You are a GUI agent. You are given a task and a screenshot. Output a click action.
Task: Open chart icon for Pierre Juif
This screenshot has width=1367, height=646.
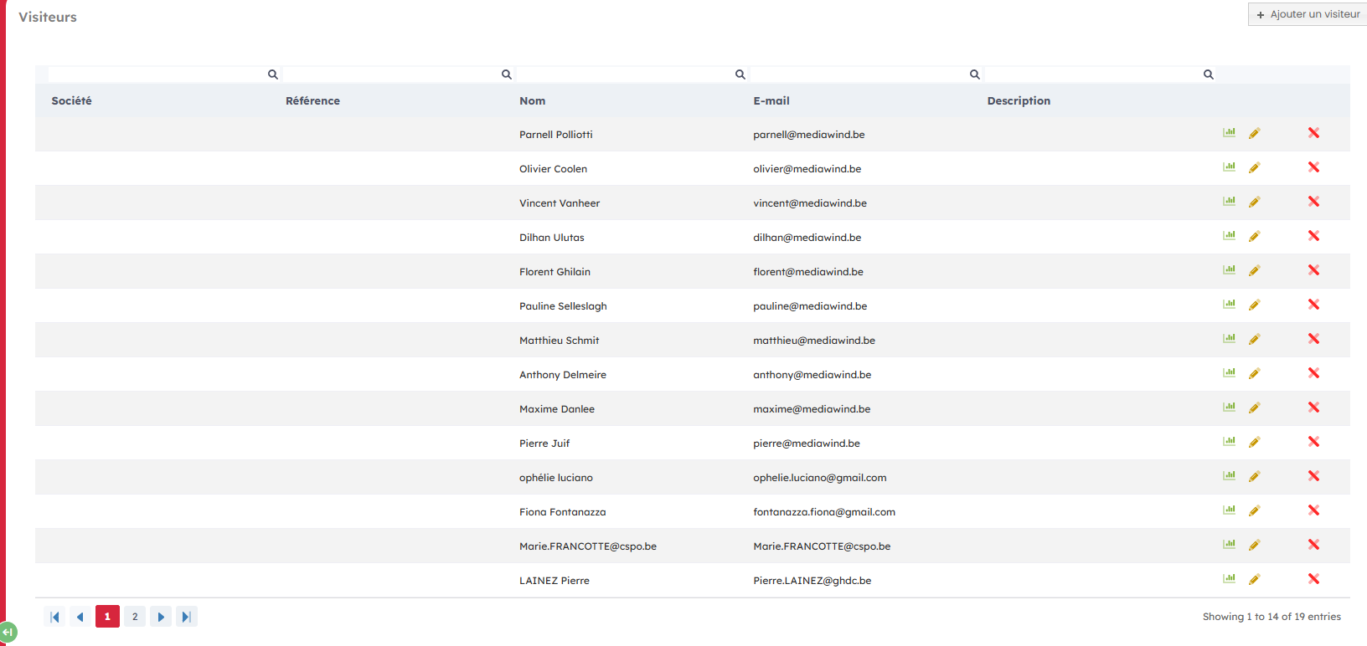[1229, 442]
